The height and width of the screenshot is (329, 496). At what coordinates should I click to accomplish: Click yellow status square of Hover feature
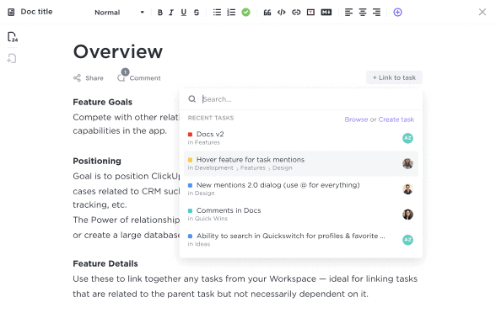190,160
